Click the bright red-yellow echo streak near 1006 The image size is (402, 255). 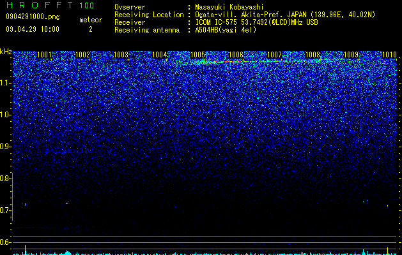(x=226, y=62)
